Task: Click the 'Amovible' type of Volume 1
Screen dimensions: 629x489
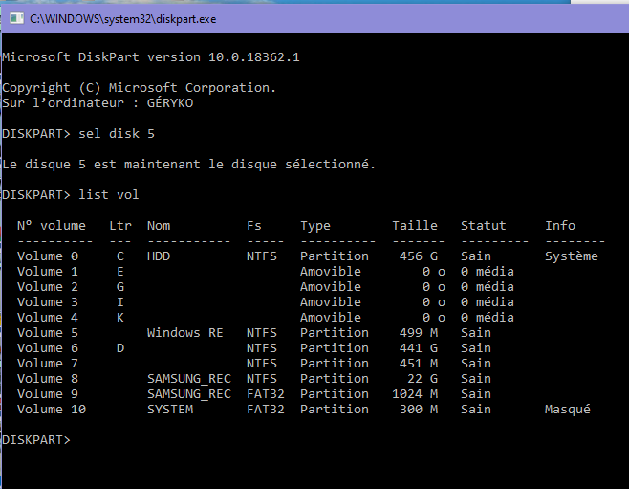Action: (331, 272)
